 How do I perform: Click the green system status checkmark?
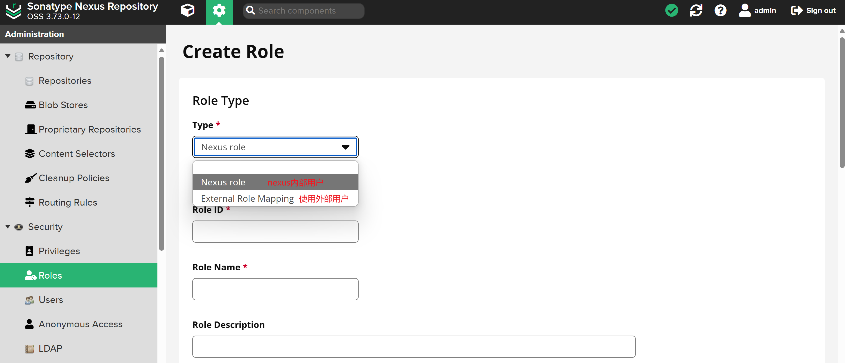[x=672, y=11]
